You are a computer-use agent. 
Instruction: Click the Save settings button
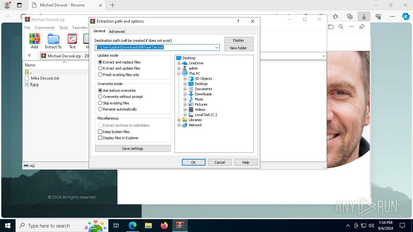point(133,149)
